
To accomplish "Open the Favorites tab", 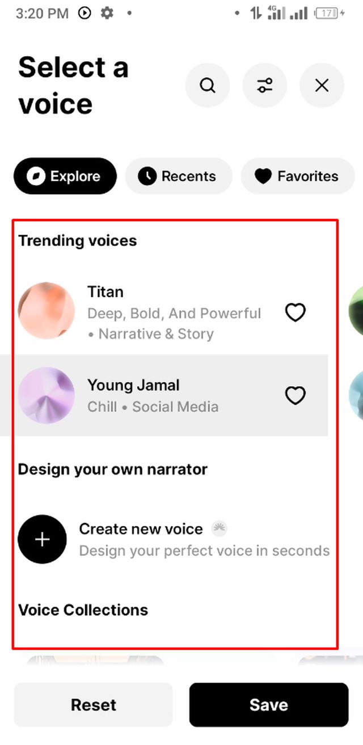I will [297, 176].
